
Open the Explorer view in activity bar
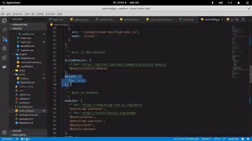[x=4, y=21]
